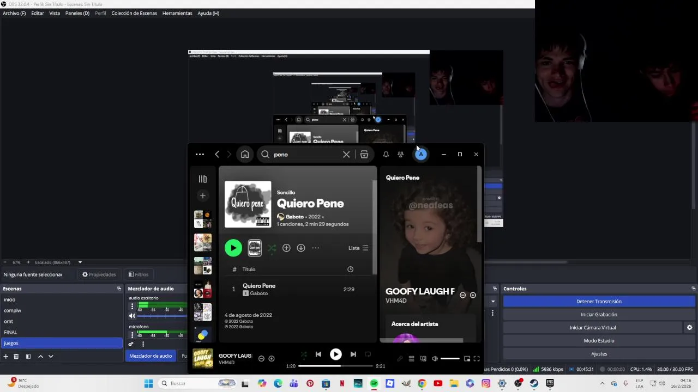Add a new scene with the plus icon
The image size is (698, 392).
(5, 357)
